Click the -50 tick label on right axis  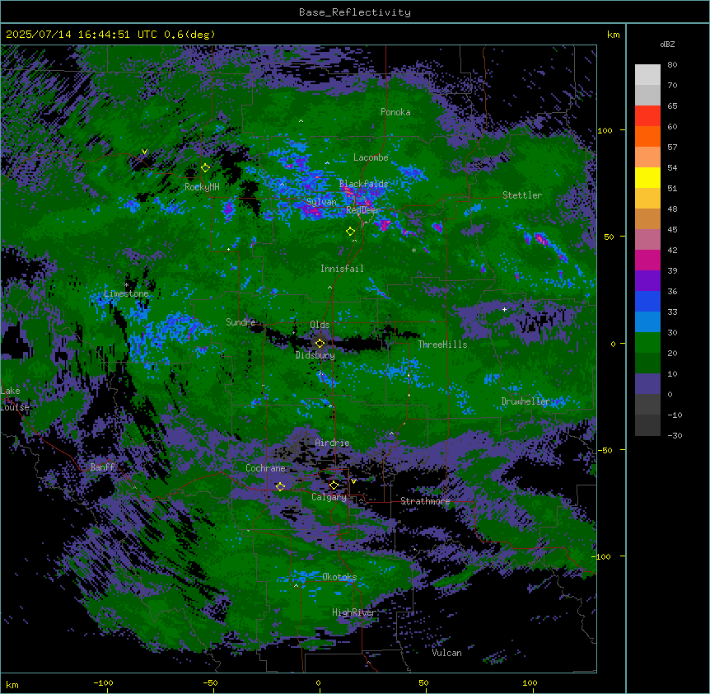tap(605, 450)
